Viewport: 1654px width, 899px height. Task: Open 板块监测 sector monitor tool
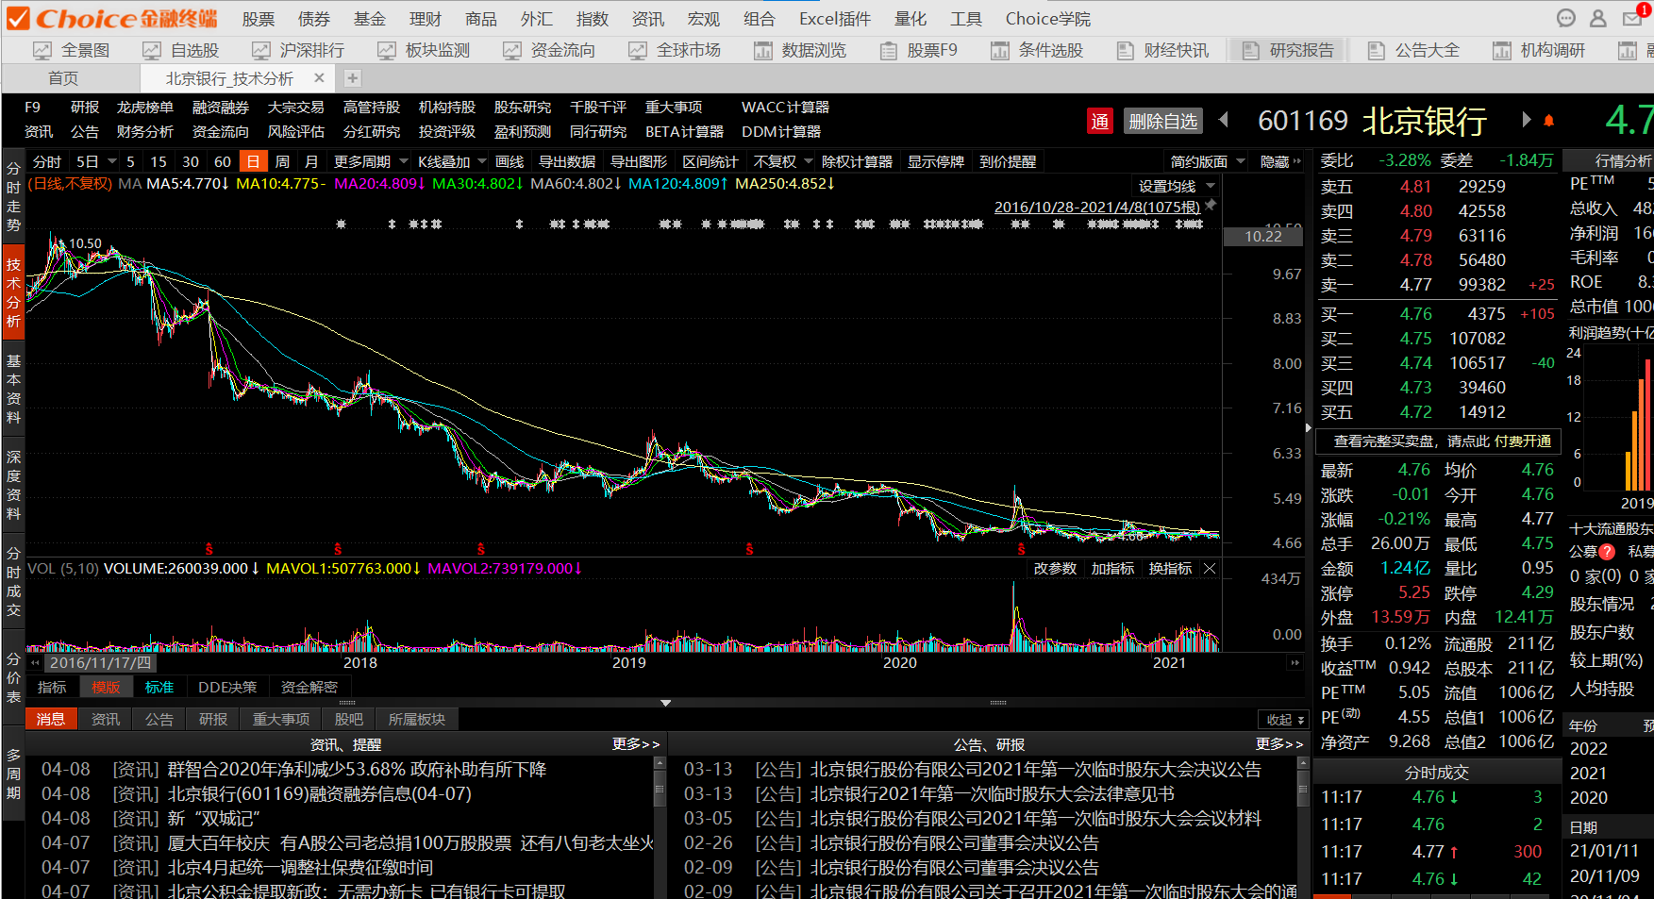(424, 50)
